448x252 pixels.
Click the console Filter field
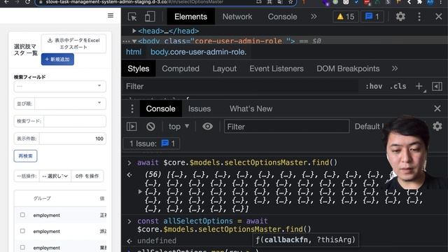(286, 127)
